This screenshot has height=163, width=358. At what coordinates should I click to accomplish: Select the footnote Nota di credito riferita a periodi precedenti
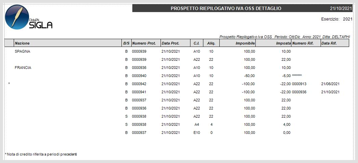(41, 154)
